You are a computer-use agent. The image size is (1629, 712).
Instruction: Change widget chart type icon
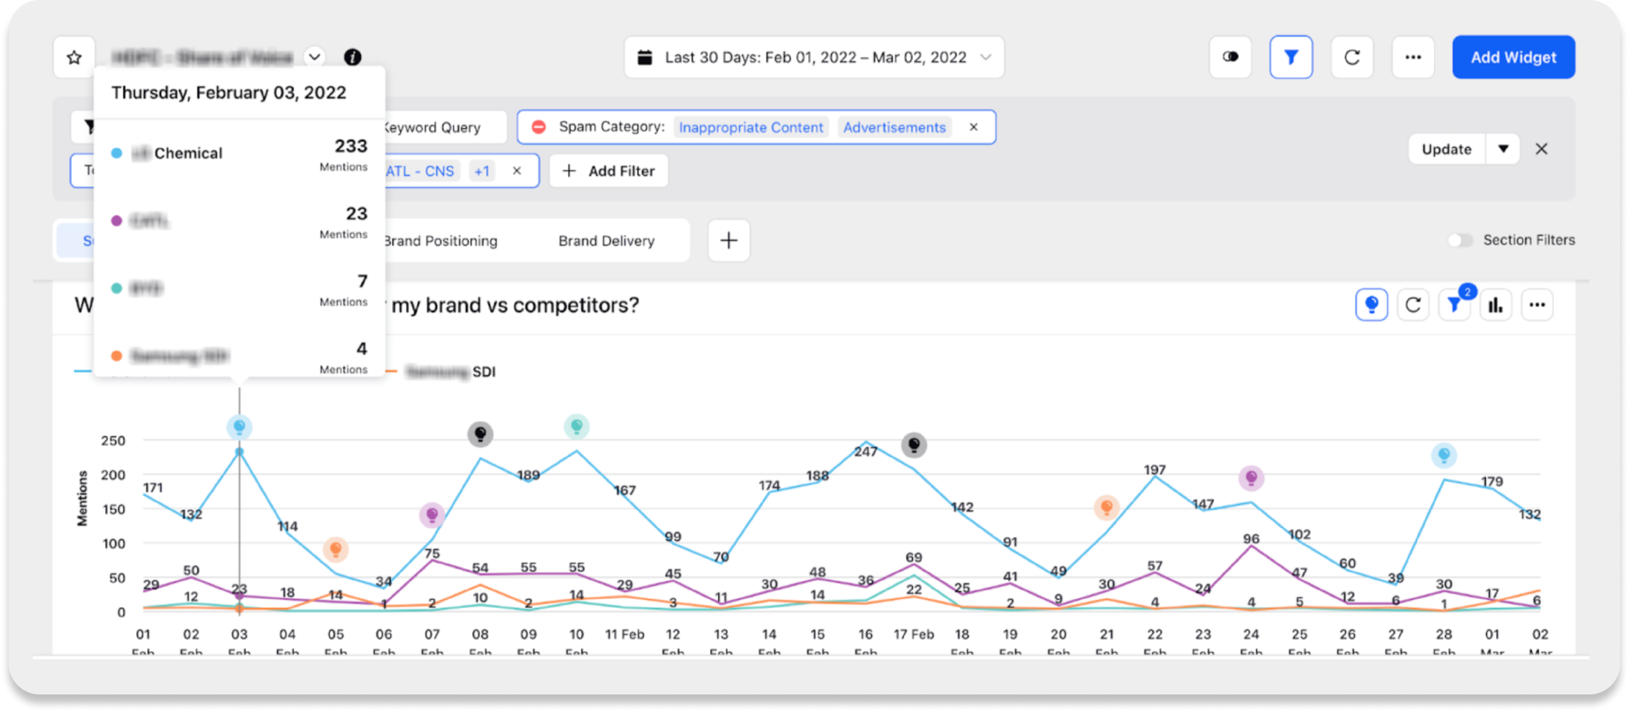pyautogui.click(x=1496, y=305)
